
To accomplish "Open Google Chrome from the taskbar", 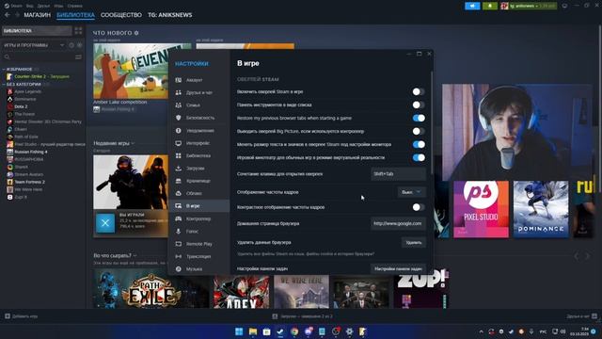I will (x=294, y=331).
